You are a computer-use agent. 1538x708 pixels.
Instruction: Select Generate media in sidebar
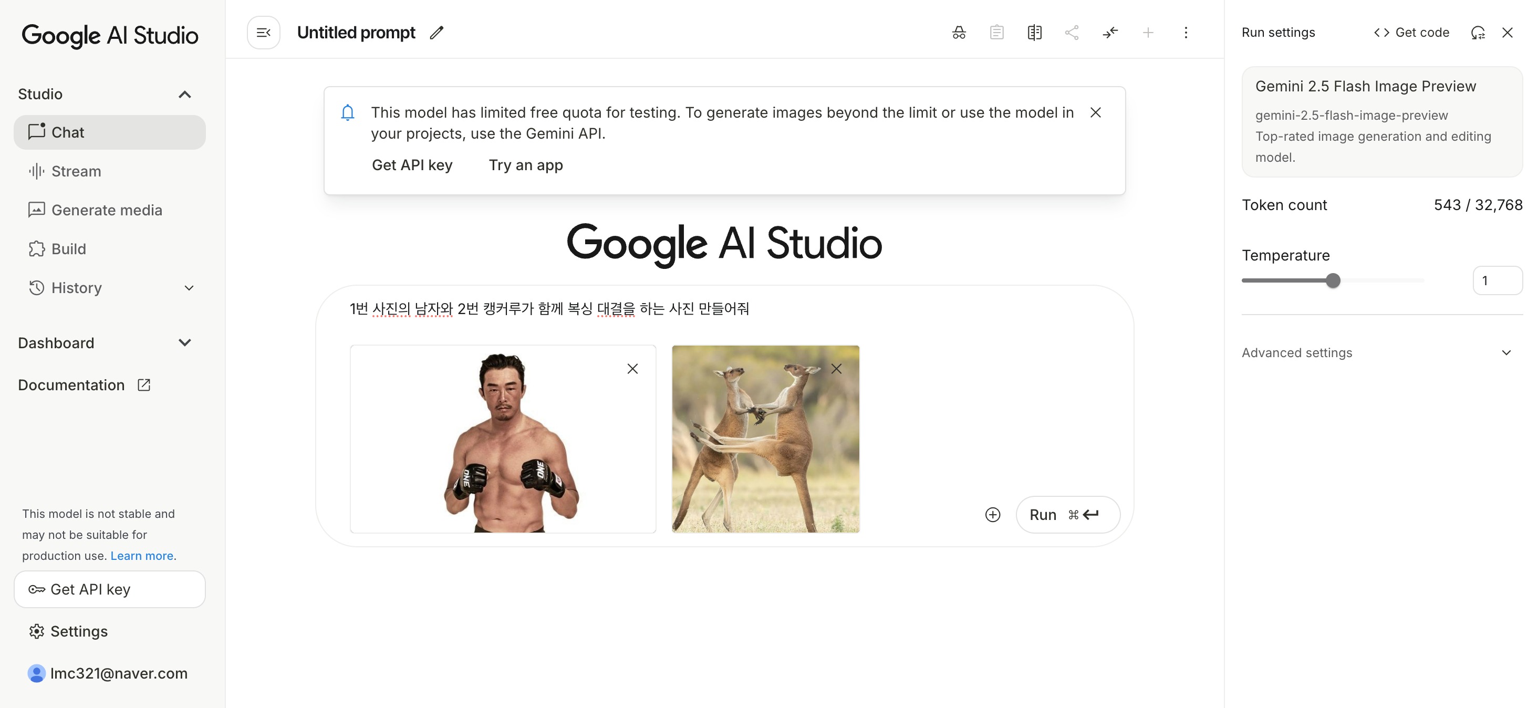[106, 210]
